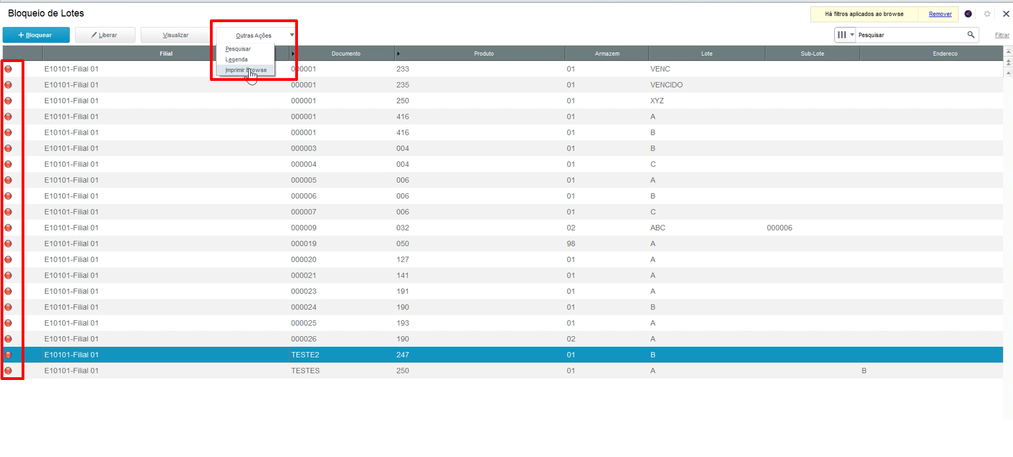Open the settings gear icon

tap(987, 14)
